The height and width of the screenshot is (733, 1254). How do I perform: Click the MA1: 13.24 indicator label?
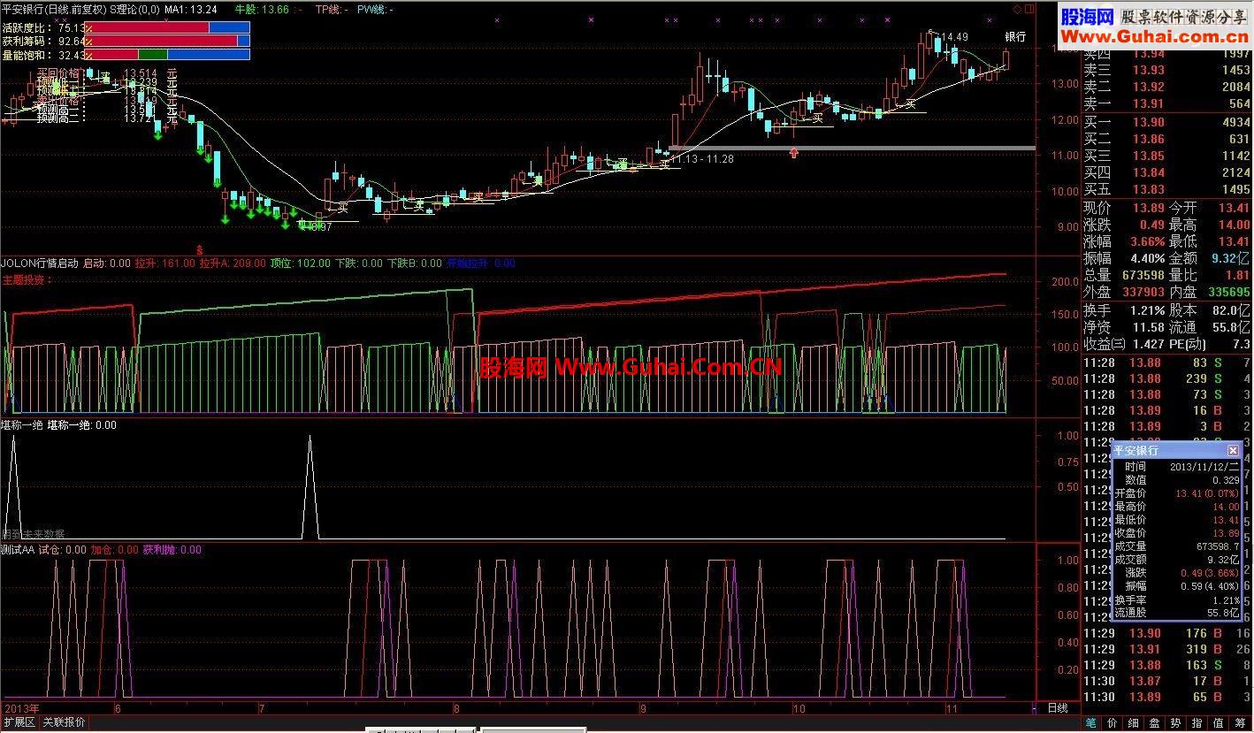point(191,9)
